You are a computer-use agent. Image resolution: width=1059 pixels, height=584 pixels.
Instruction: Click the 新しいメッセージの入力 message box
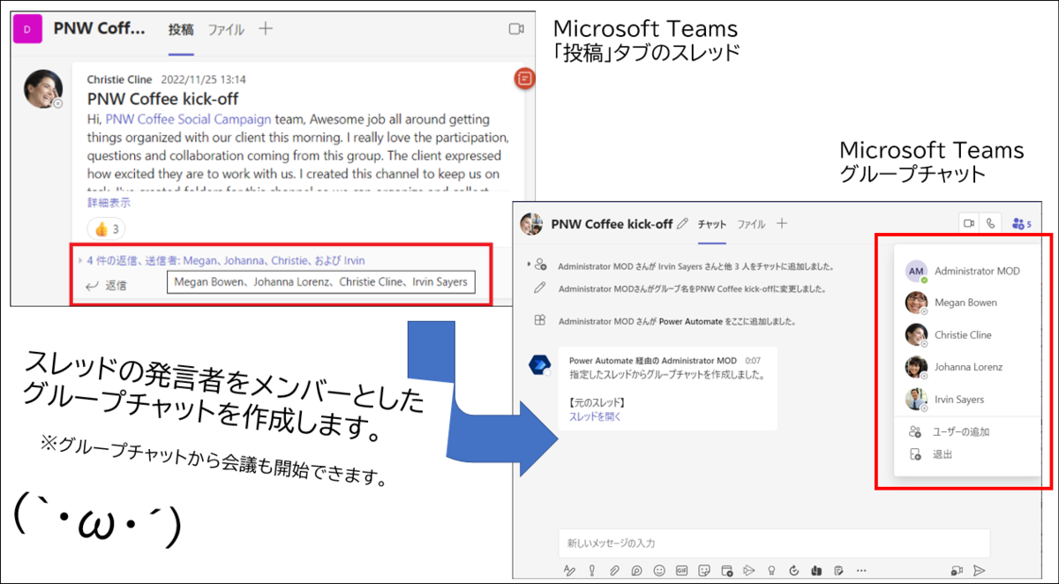[x=774, y=543]
